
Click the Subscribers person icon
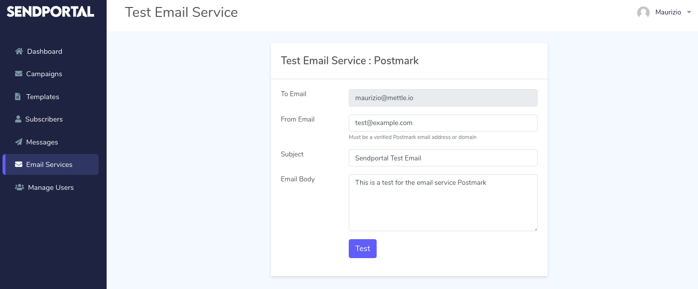click(x=18, y=119)
